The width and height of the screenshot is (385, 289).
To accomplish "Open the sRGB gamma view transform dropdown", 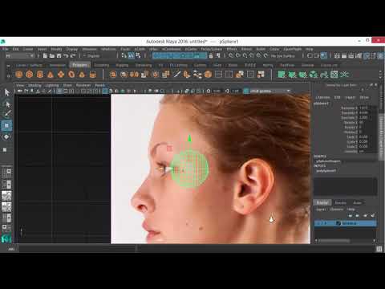I will point(269,91).
